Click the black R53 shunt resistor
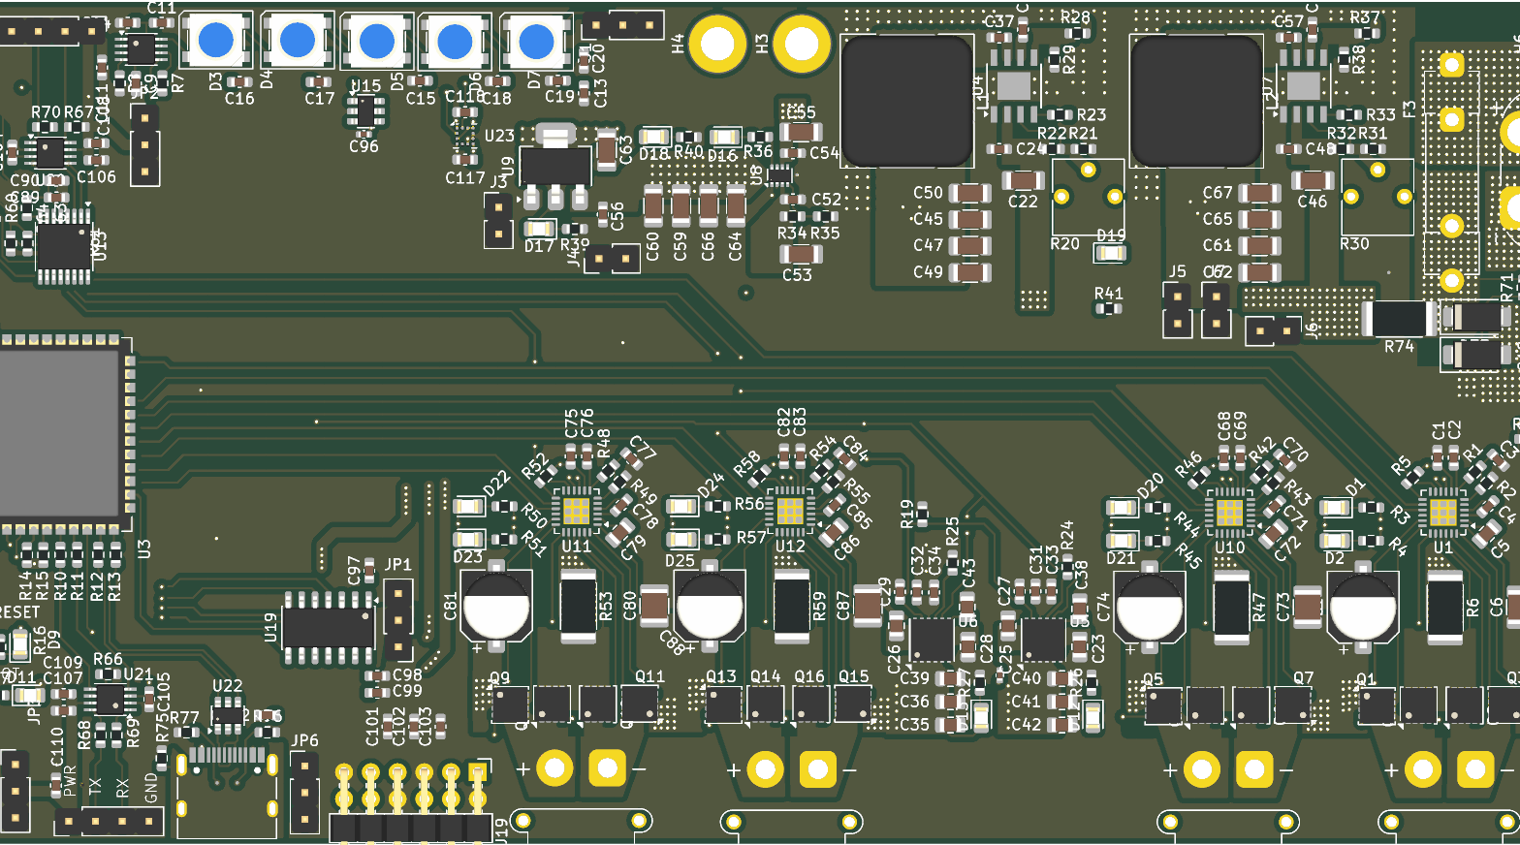 click(x=578, y=607)
